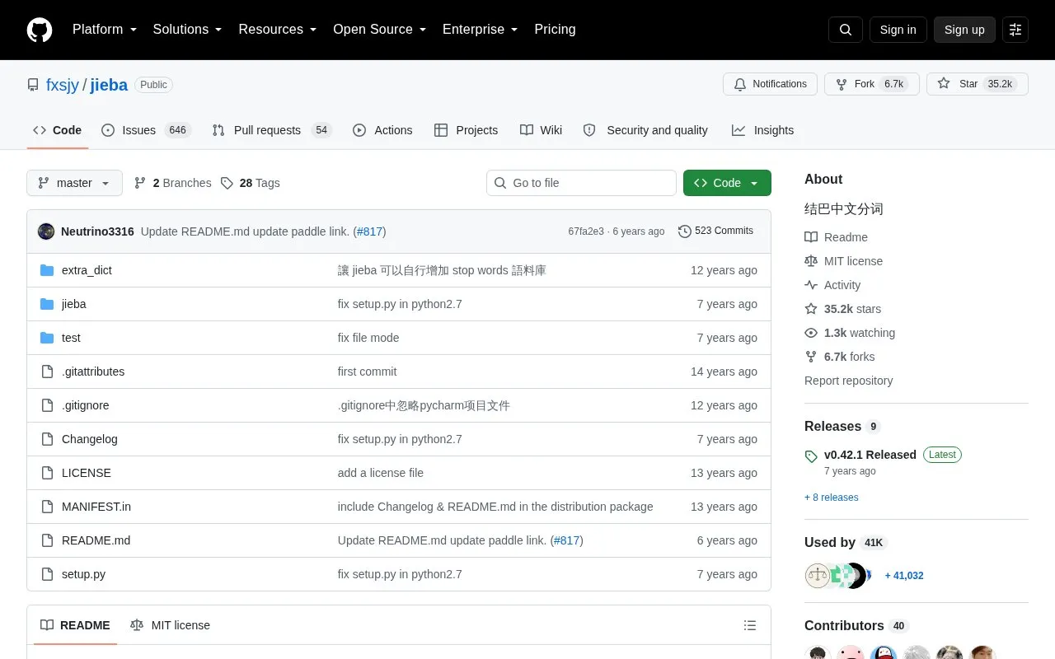This screenshot has height=659, width=1055.
Task: Select the MIT license tab
Action: point(171,625)
